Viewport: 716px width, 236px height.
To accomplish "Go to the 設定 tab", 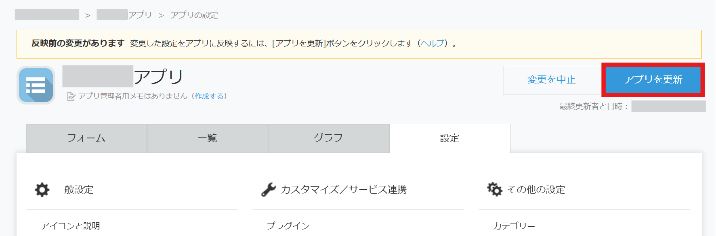I will 449,138.
